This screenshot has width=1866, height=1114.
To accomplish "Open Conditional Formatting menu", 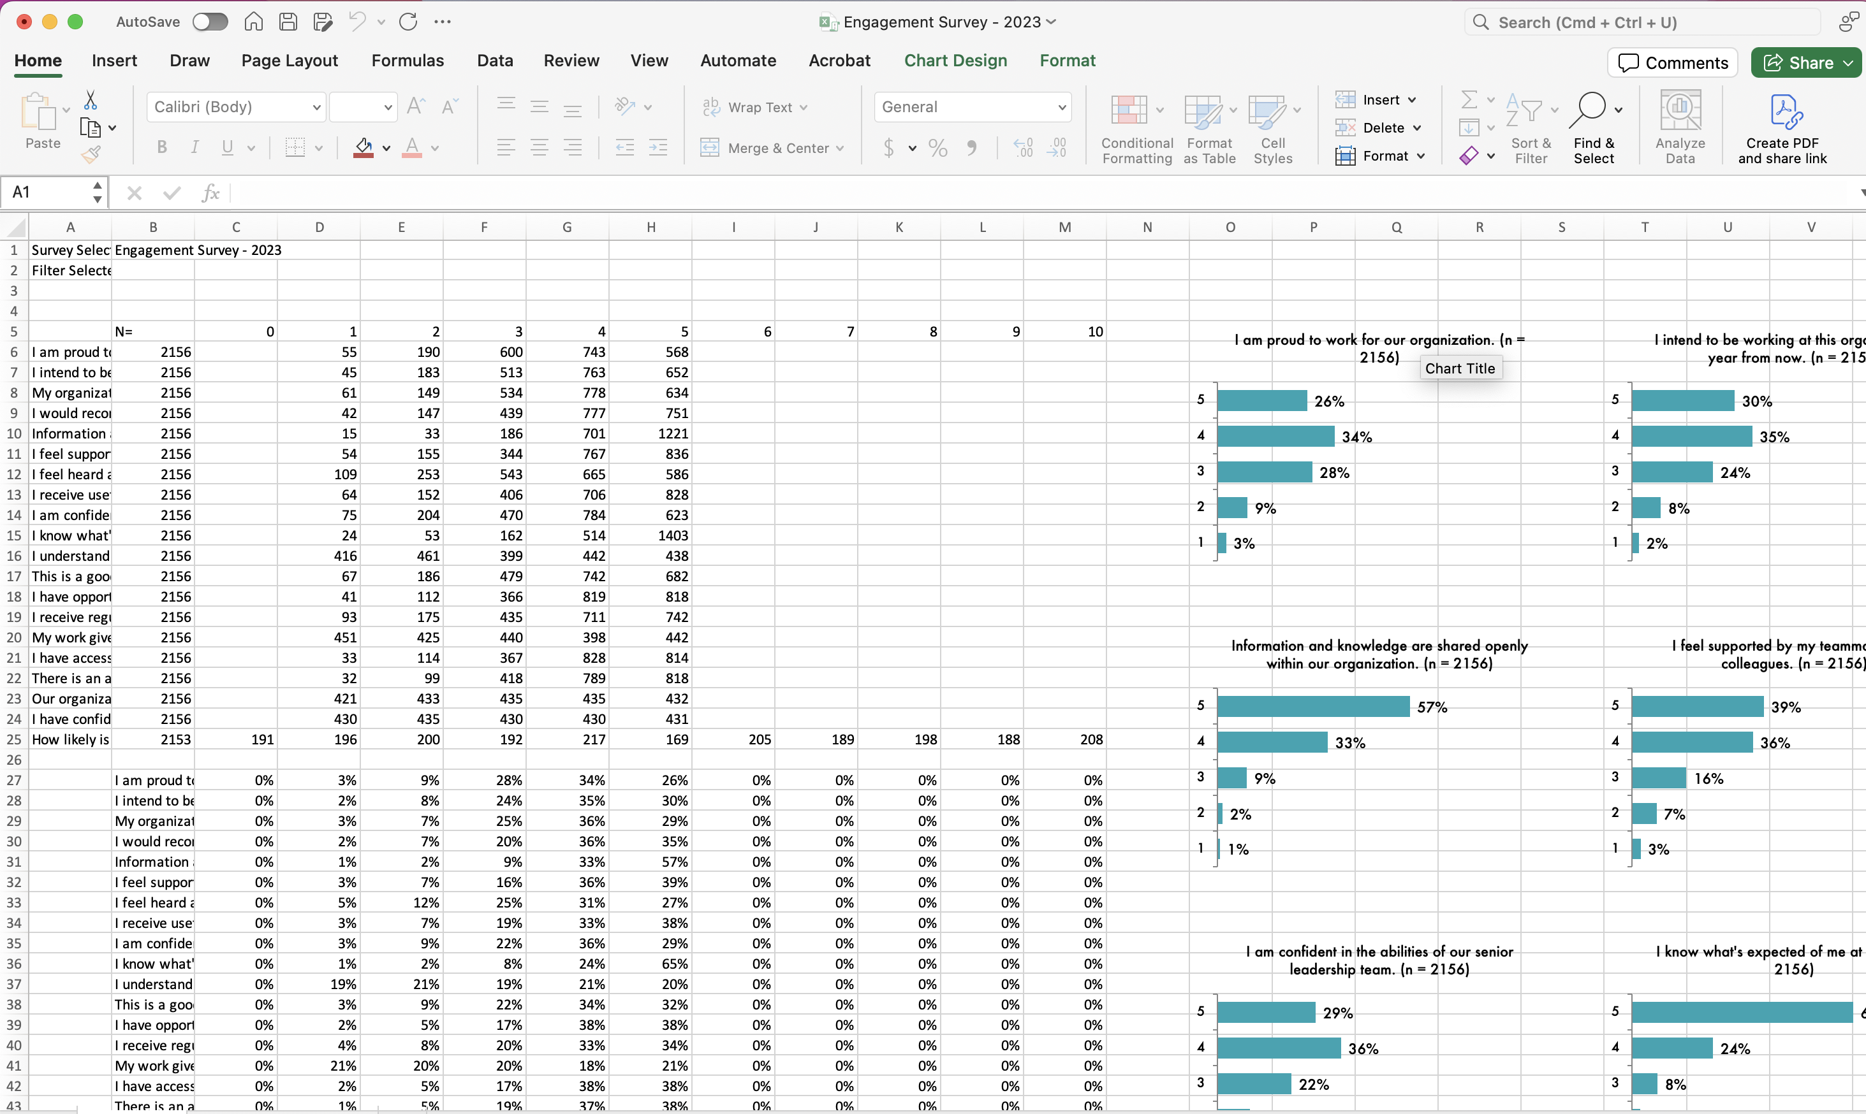I will point(1136,128).
